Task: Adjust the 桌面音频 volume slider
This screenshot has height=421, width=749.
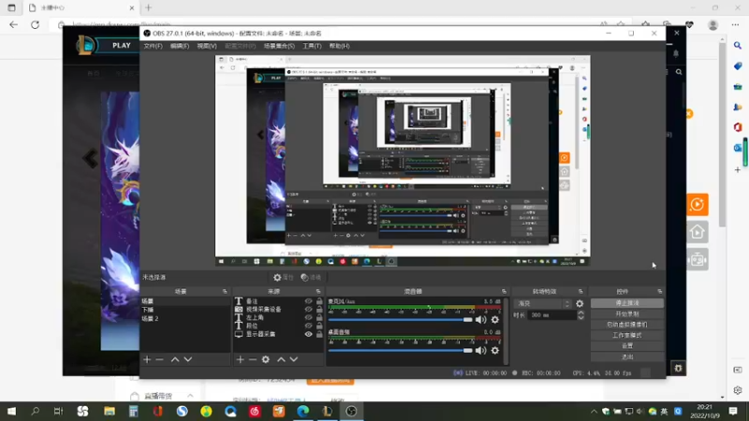Action: (401, 350)
